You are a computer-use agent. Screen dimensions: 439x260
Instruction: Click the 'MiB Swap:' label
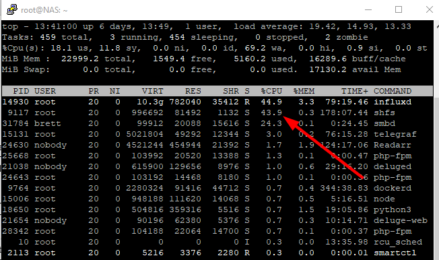click(26, 69)
